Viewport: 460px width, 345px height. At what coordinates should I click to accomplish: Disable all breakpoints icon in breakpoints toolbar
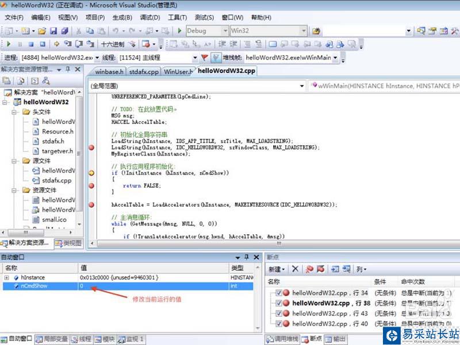(321, 269)
